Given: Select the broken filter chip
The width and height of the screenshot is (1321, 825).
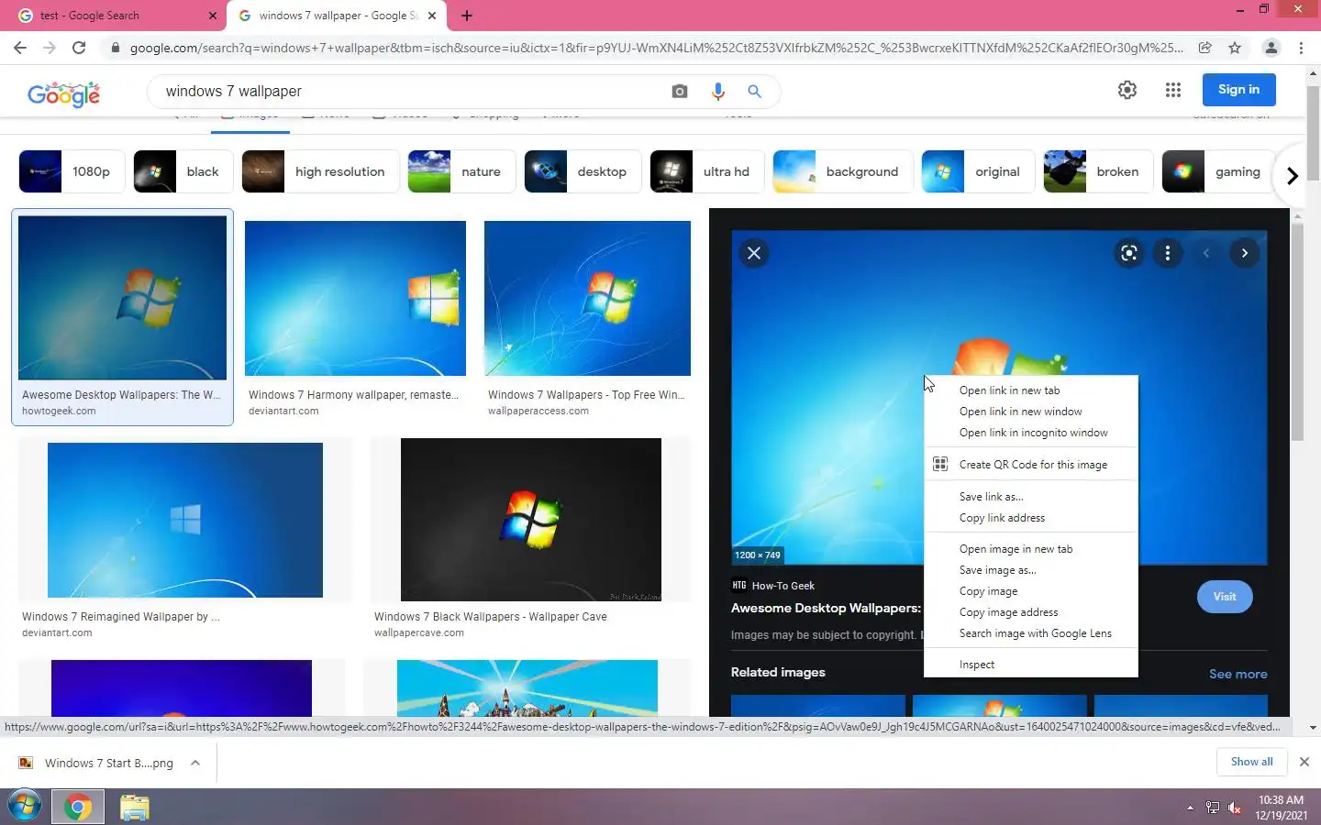Looking at the screenshot, I should click(x=1098, y=171).
